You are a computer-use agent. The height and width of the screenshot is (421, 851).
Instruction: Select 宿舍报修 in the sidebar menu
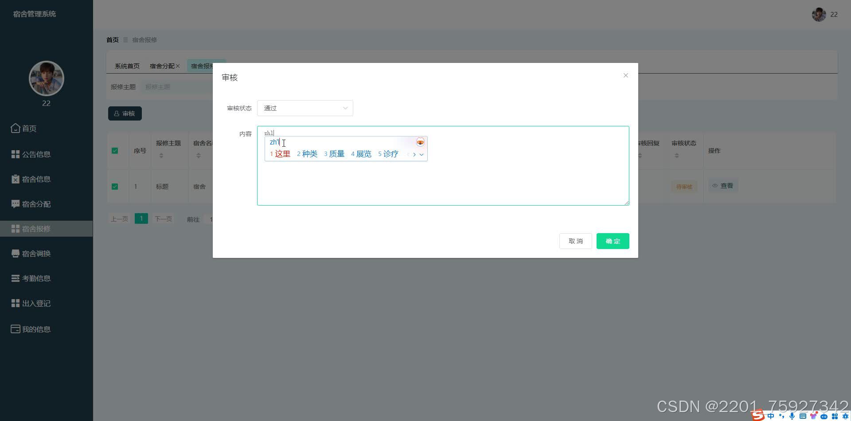[x=47, y=229]
